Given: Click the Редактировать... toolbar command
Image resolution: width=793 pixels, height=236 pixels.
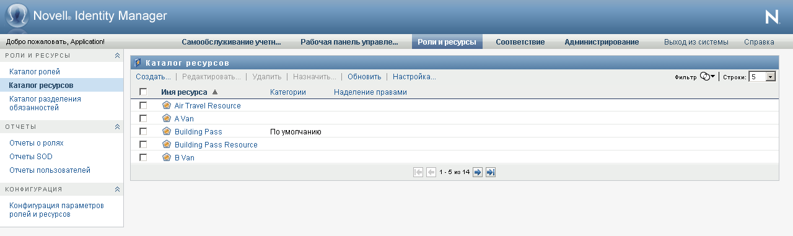Looking at the screenshot, I should click(x=211, y=77).
